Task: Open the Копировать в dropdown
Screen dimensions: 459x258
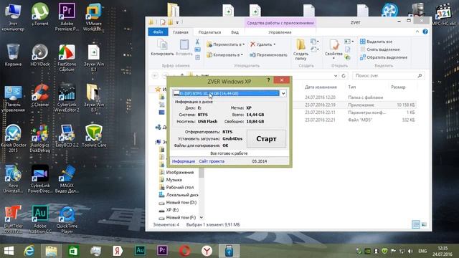Action: tap(224, 54)
